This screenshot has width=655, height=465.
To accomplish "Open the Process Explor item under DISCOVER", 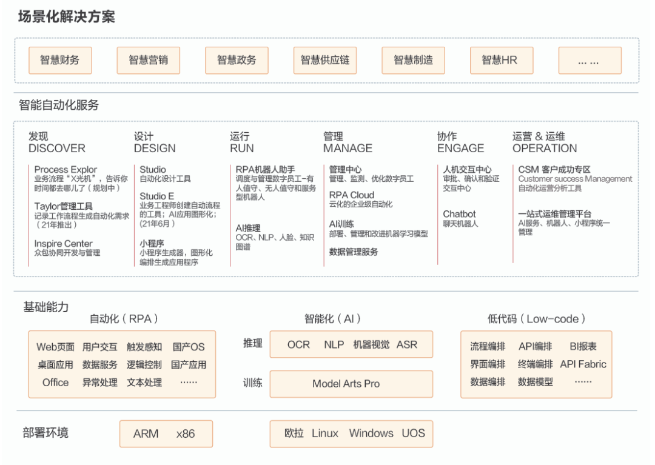I will 65,170.
